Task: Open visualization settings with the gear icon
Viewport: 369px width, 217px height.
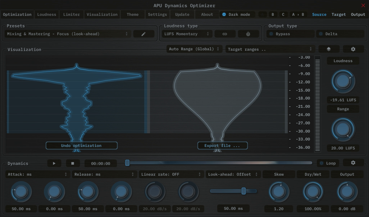Action: click(353, 49)
